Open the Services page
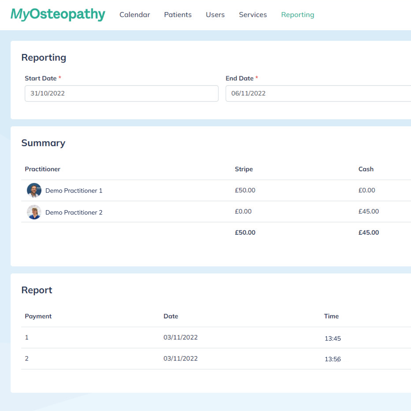Image resolution: width=411 pixels, height=411 pixels. 253,15
